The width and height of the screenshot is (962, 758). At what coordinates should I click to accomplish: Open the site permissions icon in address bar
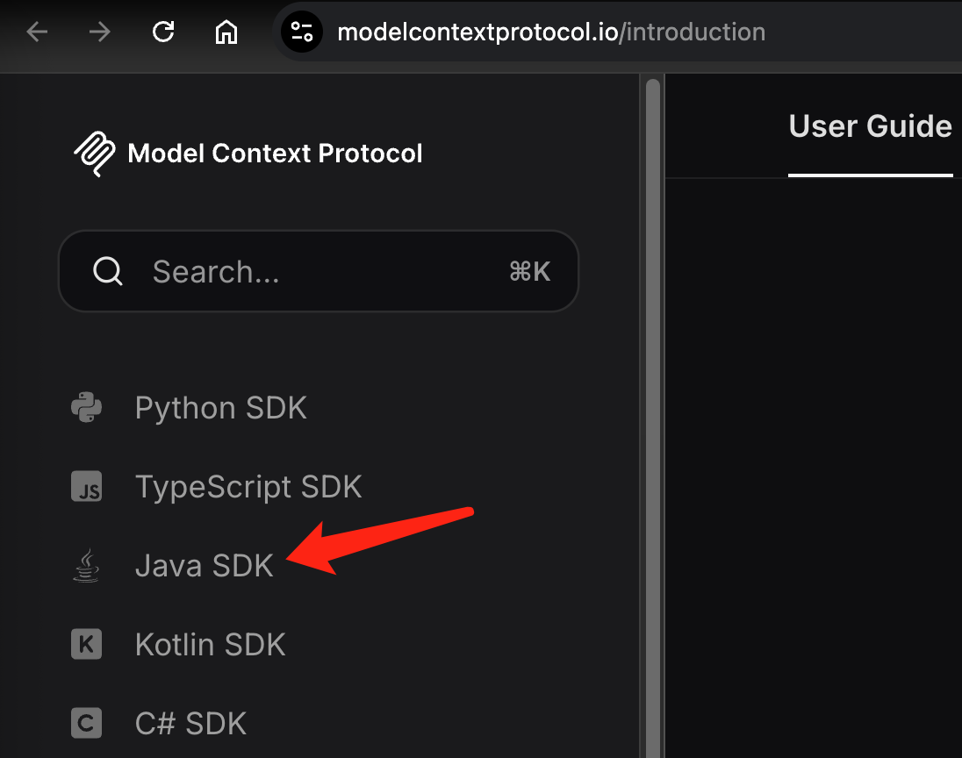[301, 32]
